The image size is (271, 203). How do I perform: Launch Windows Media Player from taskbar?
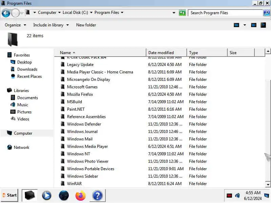click(46, 196)
